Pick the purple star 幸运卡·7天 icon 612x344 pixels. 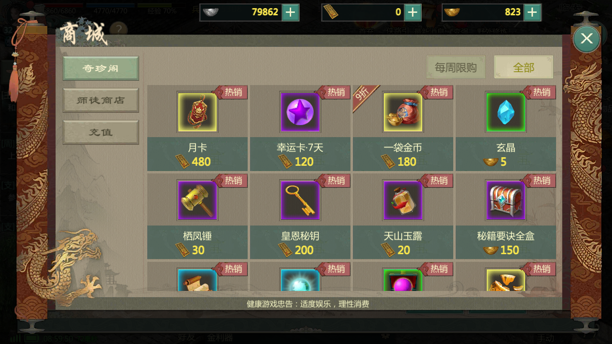300,112
